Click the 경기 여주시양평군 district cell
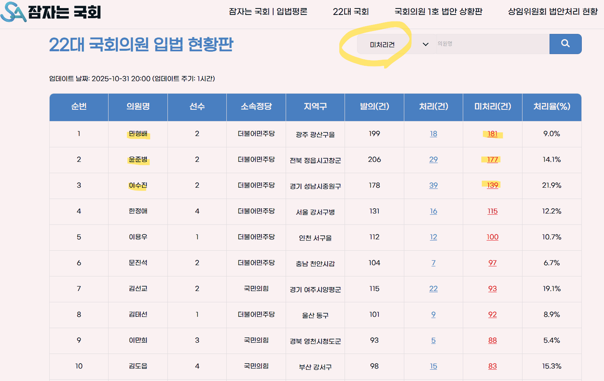The image size is (604, 381). pos(315,289)
